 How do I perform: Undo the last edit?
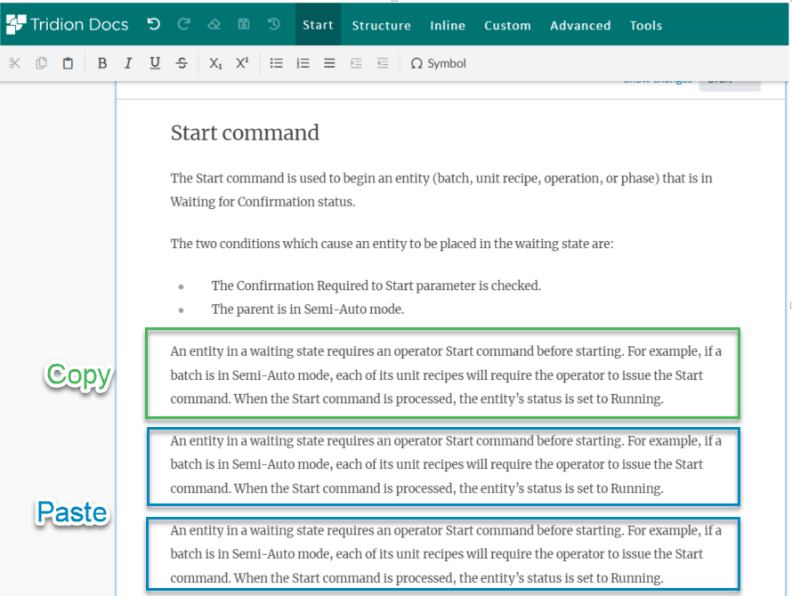tap(154, 25)
